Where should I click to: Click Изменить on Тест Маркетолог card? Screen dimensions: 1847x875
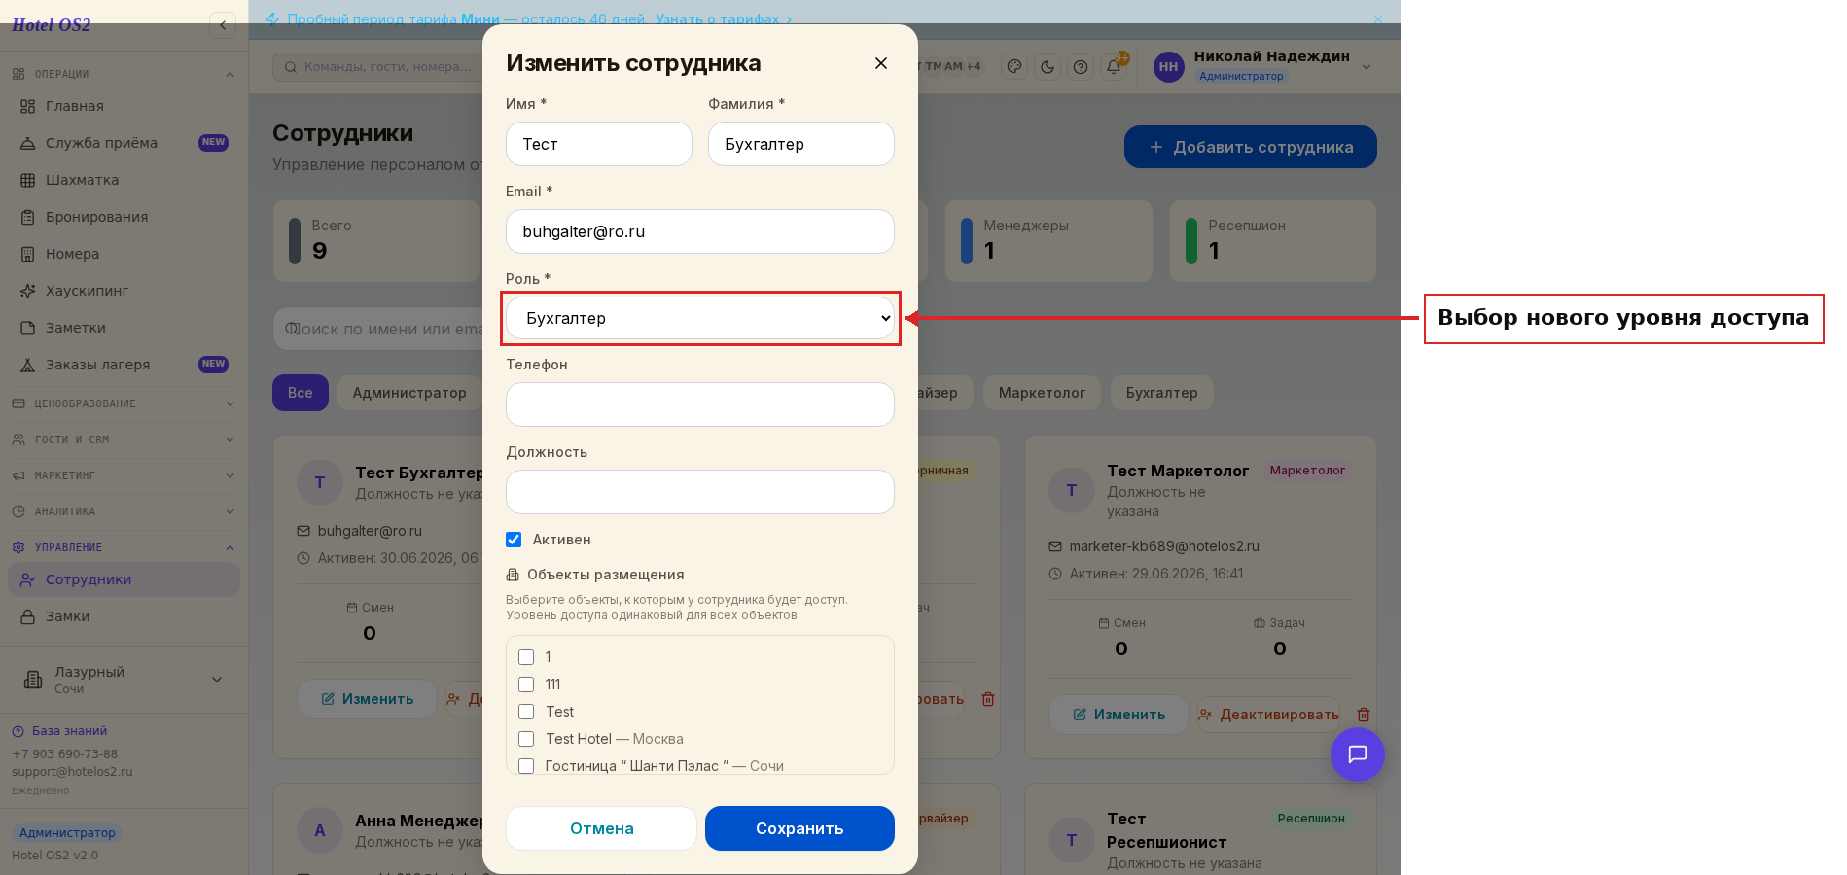click(1119, 715)
